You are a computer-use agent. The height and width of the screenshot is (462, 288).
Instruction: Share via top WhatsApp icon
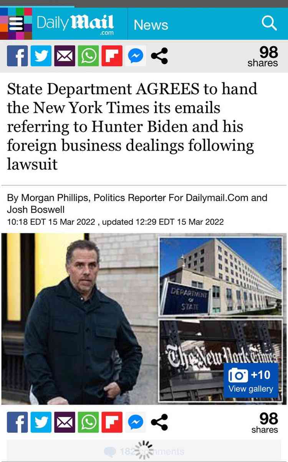(x=88, y=56)
